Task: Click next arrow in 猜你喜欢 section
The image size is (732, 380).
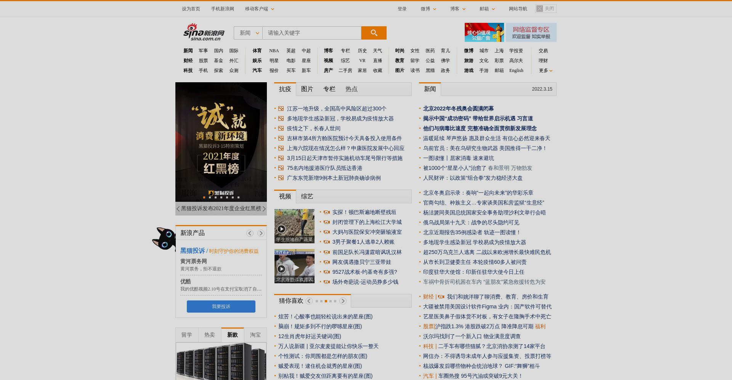Action: click(343, 301)
